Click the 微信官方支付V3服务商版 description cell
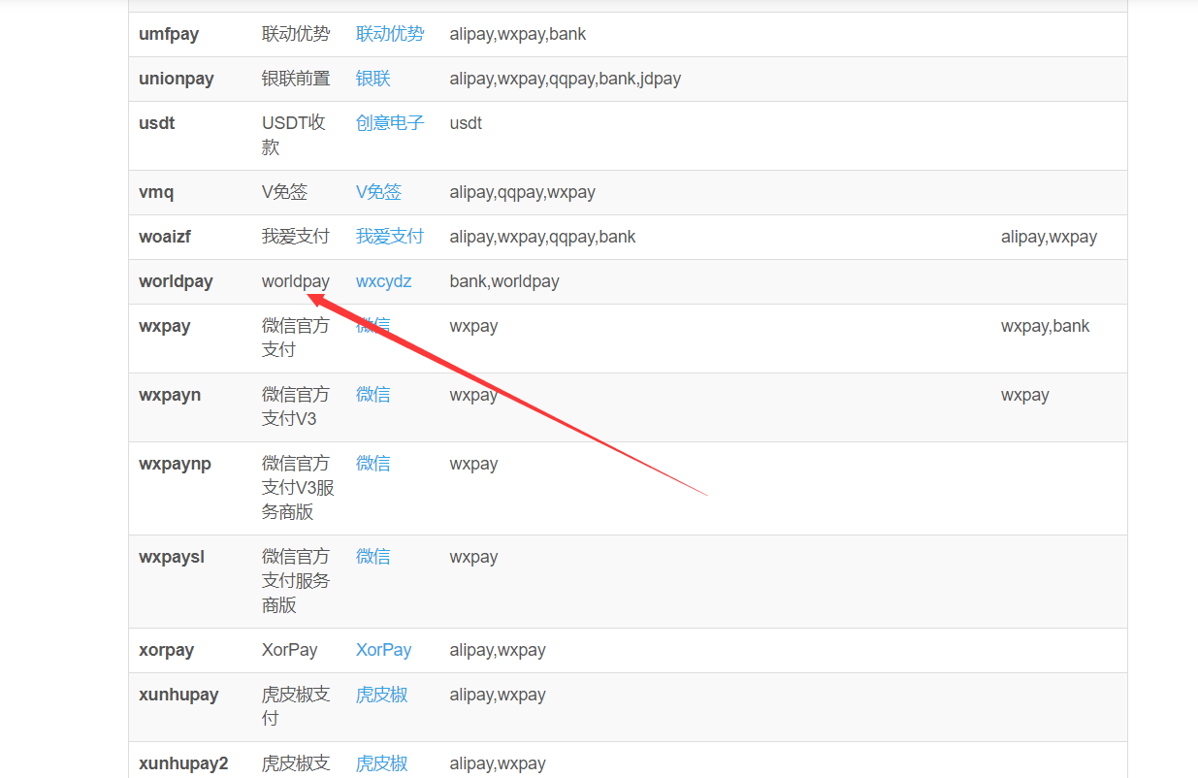 tap(298, 488)
